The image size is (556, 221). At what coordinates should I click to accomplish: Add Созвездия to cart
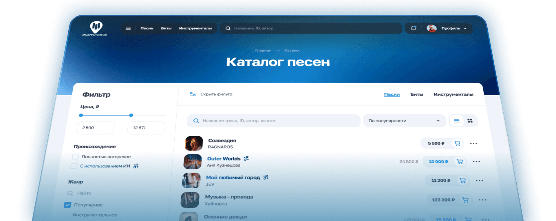point(457,143)
